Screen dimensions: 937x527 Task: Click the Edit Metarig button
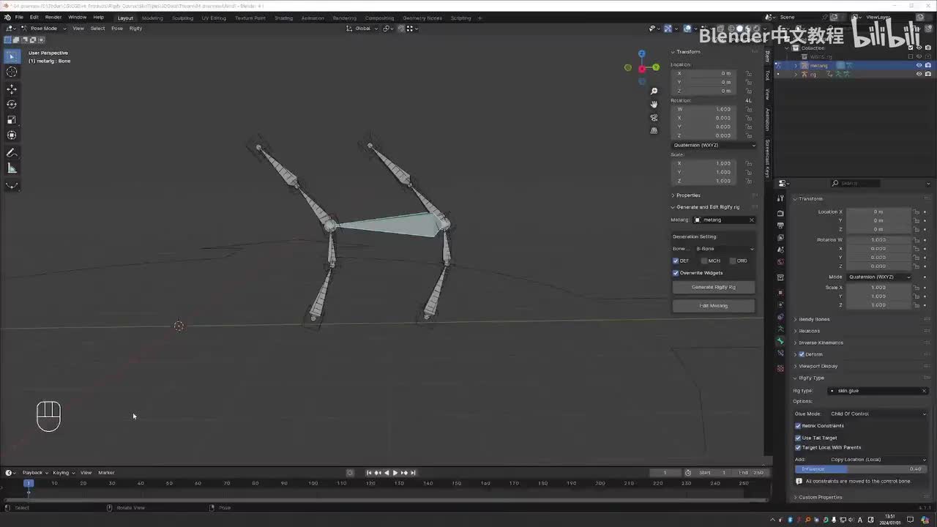click(714, 306)
